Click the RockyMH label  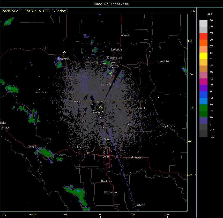[x=63, y=59]
